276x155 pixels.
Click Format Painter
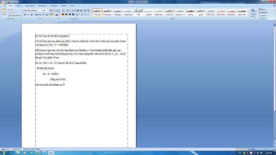[15, 16]
